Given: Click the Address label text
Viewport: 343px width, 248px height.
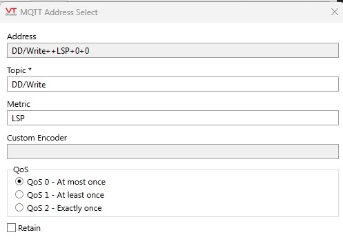Looking at the screenshot, I should [x=21, y=37].
